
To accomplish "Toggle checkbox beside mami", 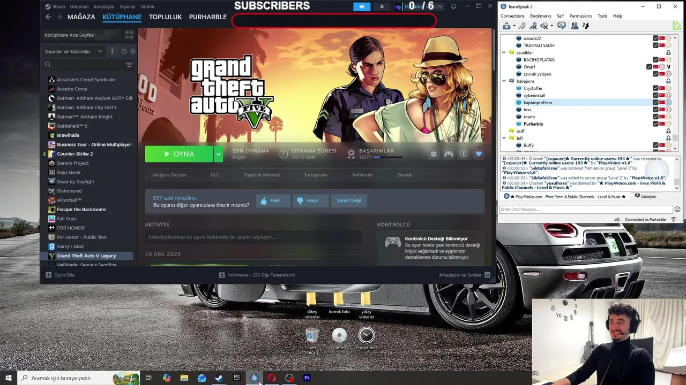I will pos(655,117).
